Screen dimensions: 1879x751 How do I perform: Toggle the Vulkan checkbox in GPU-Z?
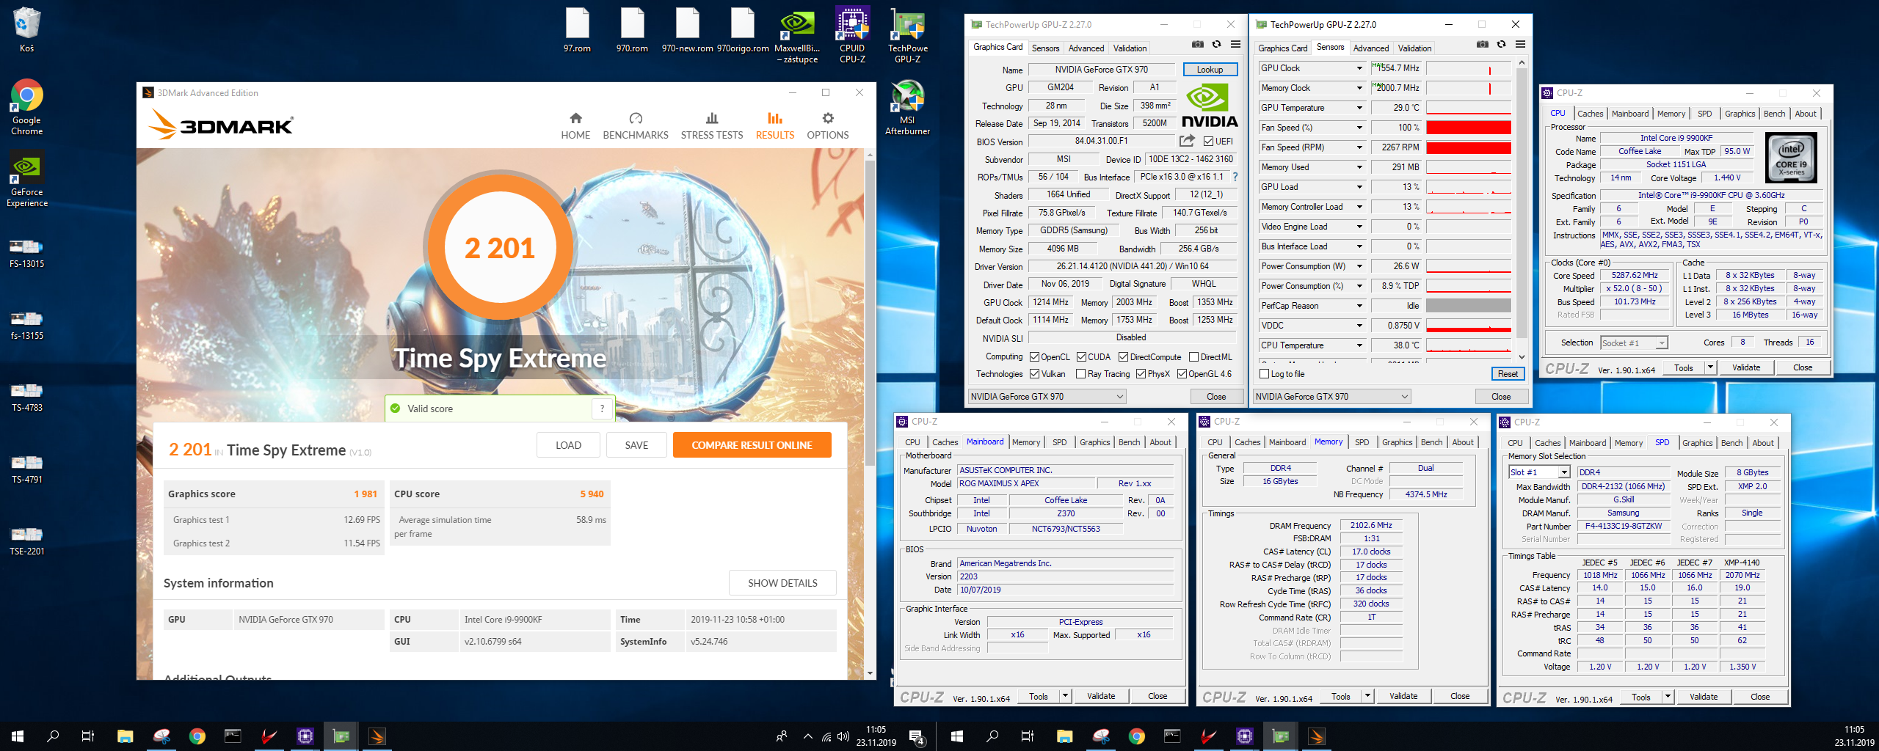(x=1034, y=374)
